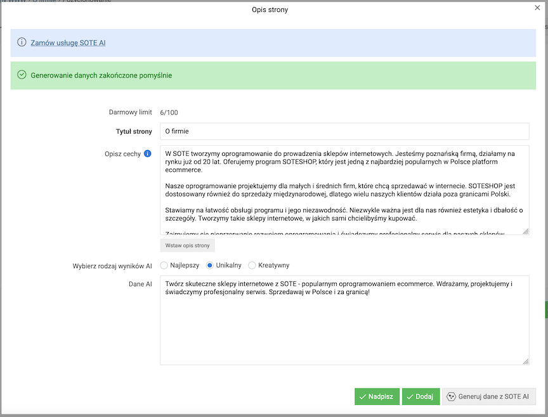This screenshot has height=417, width=548.
Task: Close the Opis strony dialog
Action: pyautogui.click(x=537, y=8)
